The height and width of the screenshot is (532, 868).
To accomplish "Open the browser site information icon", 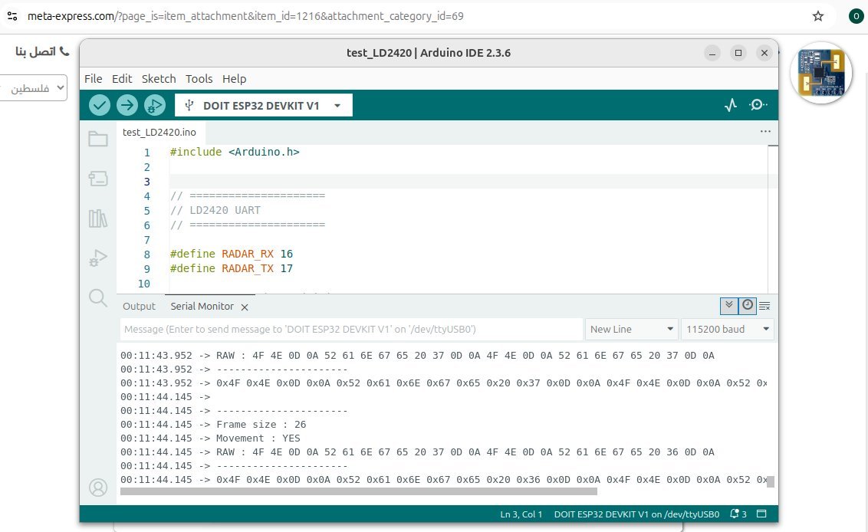I will 12,16.
